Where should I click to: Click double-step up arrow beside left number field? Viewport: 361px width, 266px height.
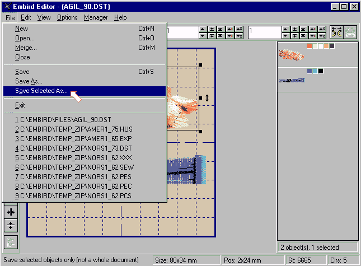click(212, 29)
